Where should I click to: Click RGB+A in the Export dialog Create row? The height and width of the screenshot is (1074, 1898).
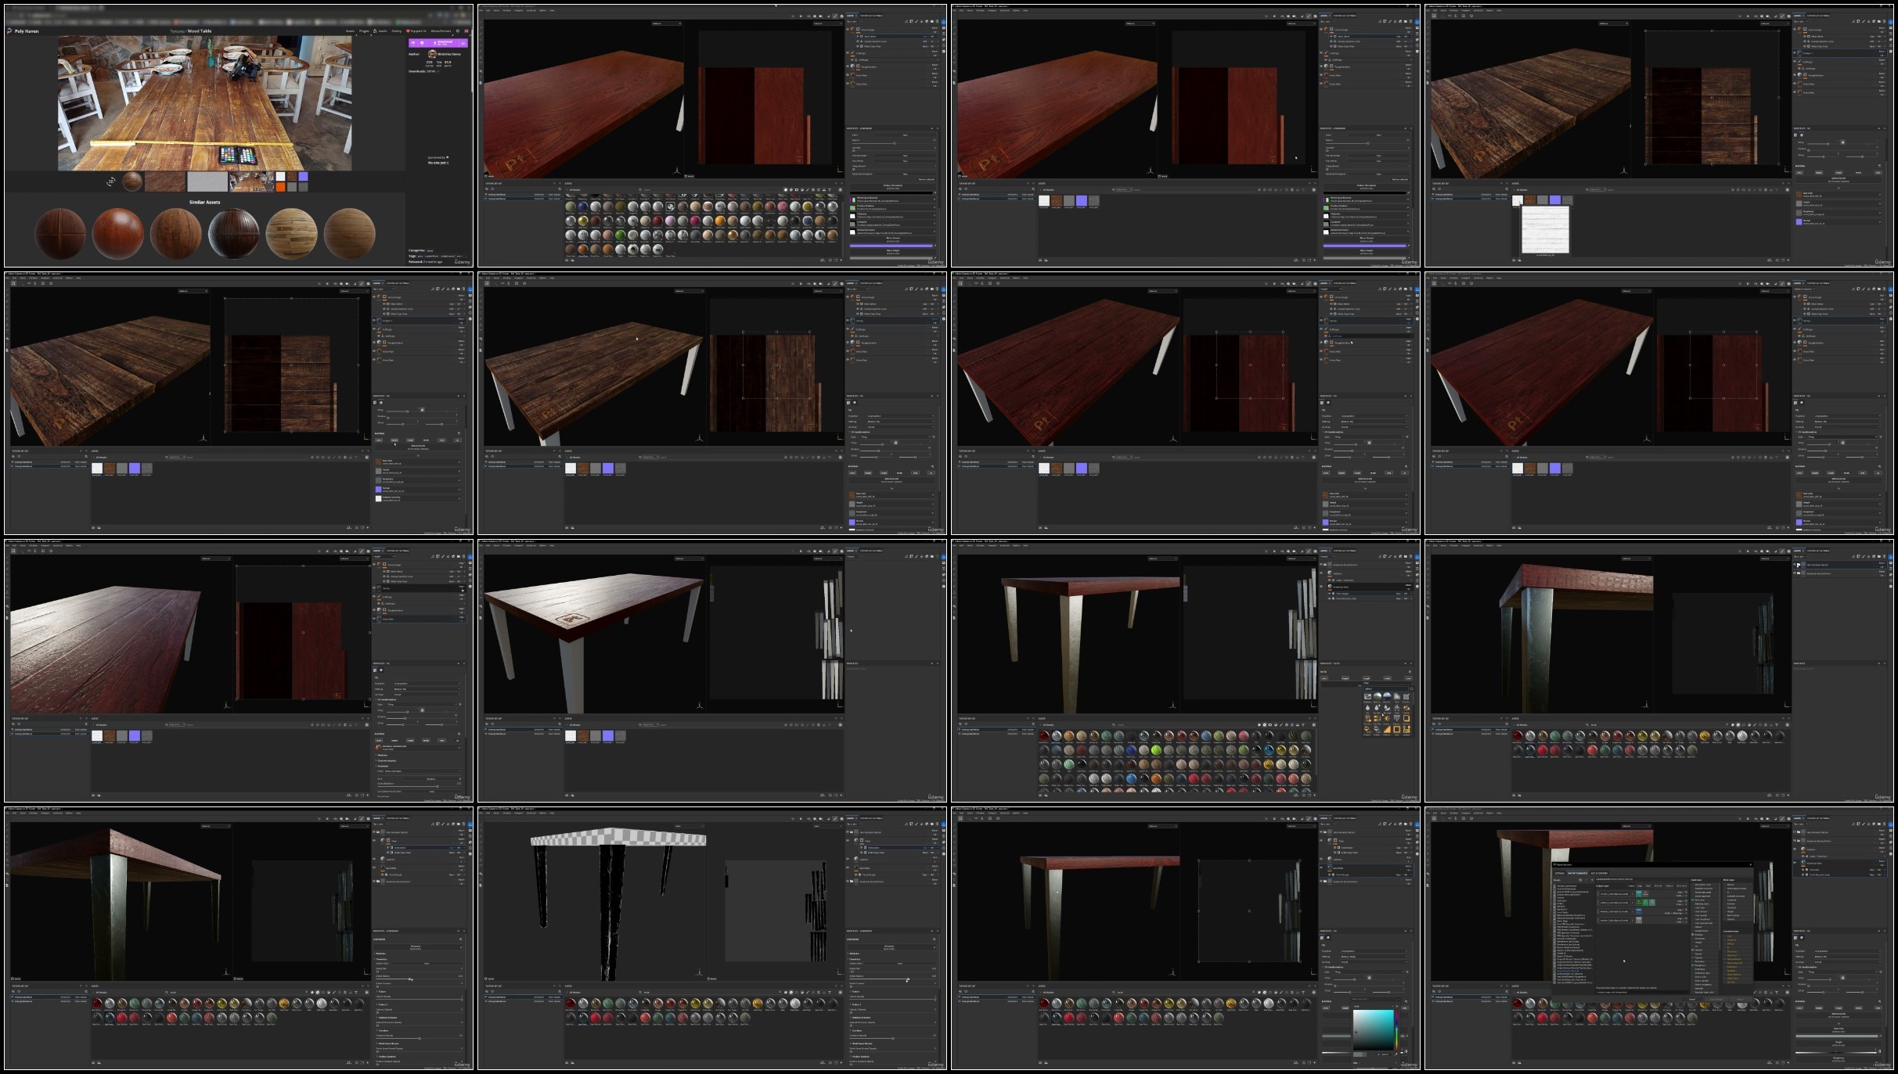(1669, 885)
